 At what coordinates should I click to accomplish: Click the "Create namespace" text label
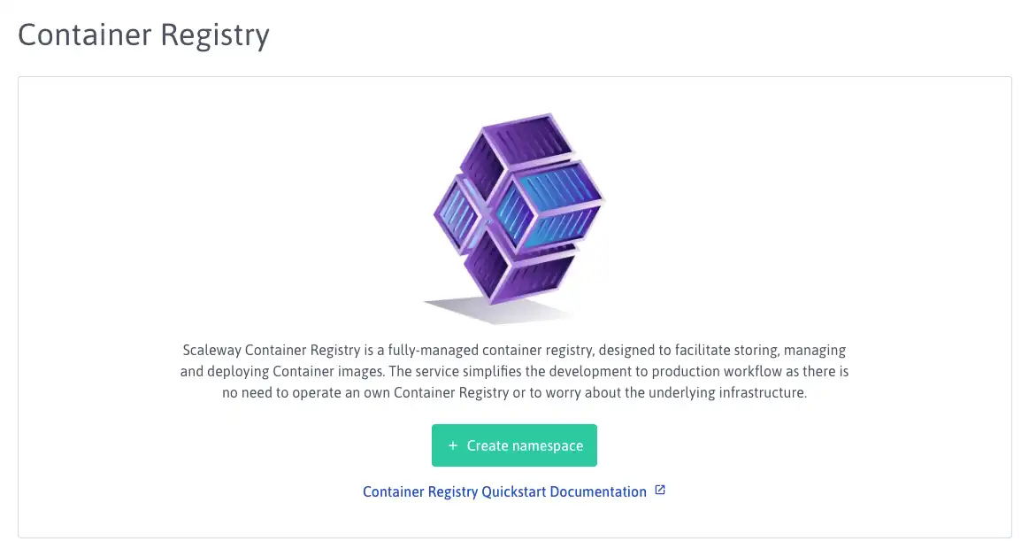525,446
